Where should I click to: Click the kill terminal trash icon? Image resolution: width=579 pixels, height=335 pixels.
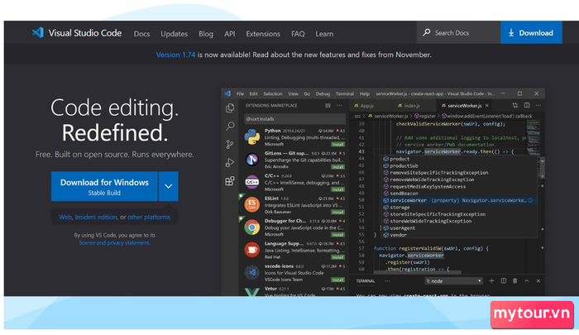[514, 281]
